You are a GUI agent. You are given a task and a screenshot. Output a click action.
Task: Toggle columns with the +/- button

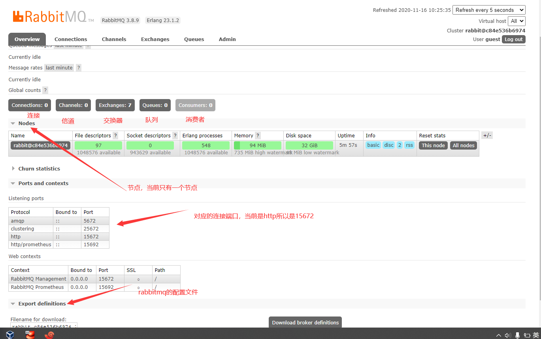487,135
